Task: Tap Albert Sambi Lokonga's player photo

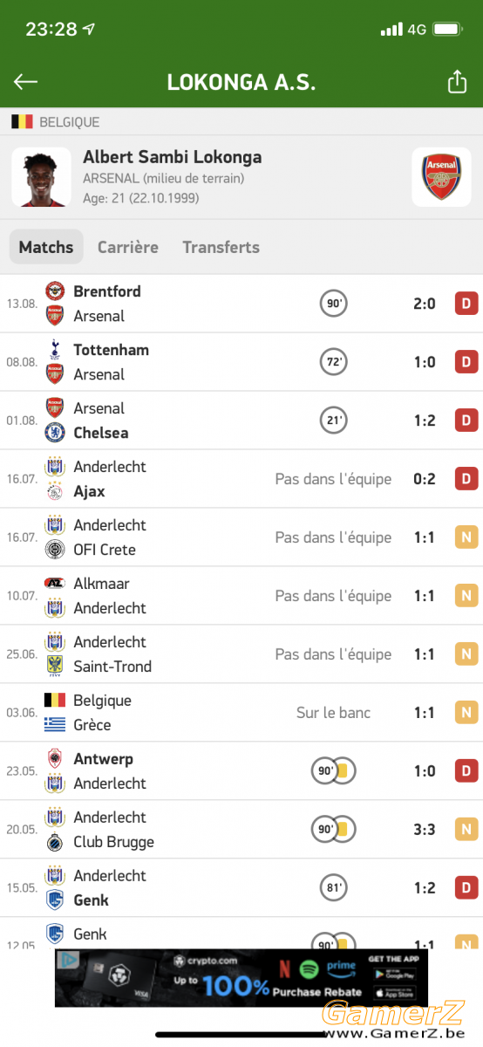Action: tap(41, 177)
